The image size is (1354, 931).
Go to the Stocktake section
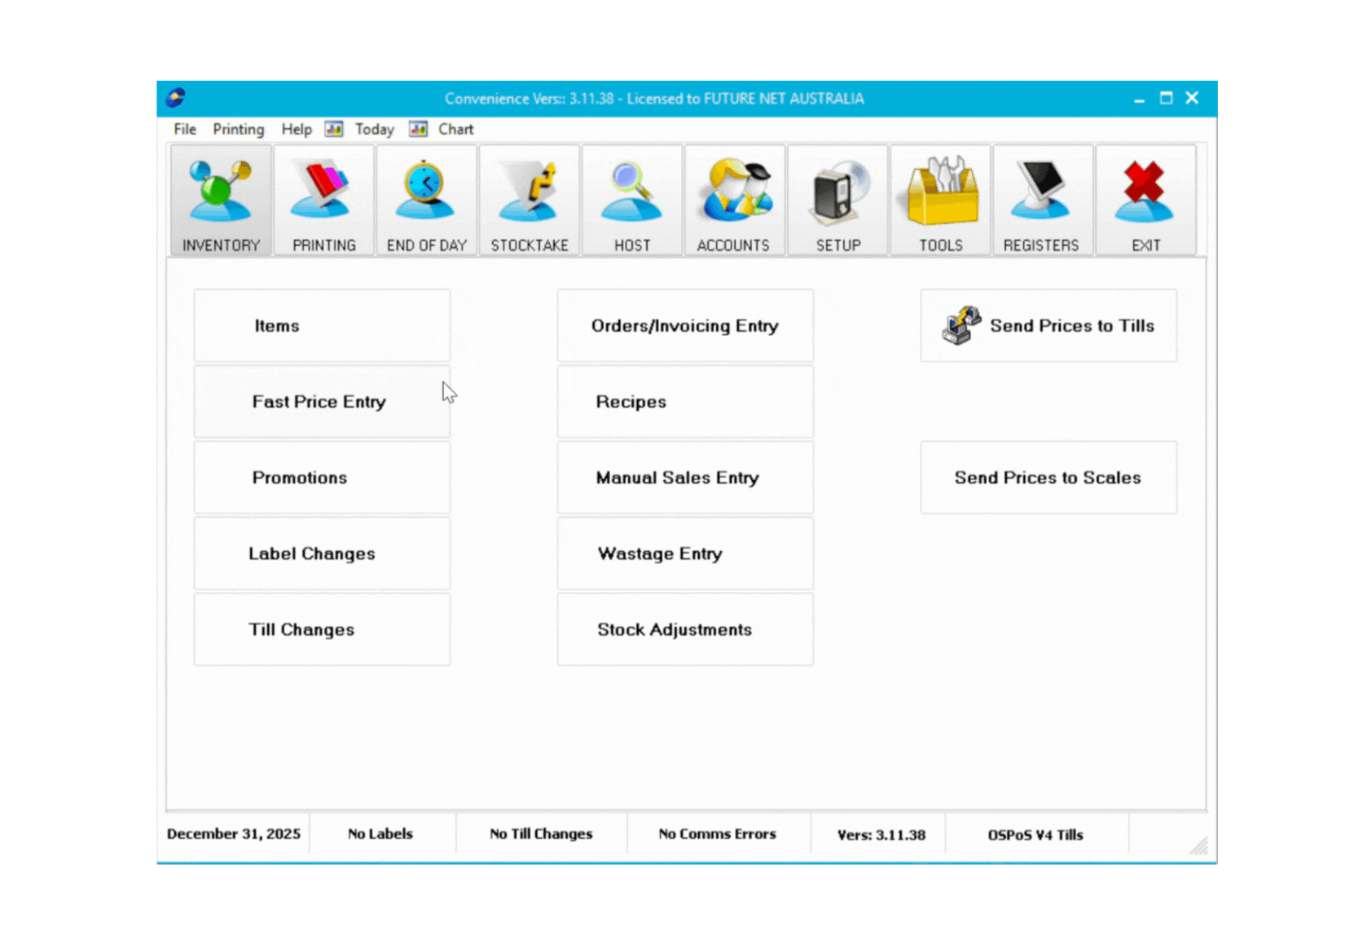[529, 201]
